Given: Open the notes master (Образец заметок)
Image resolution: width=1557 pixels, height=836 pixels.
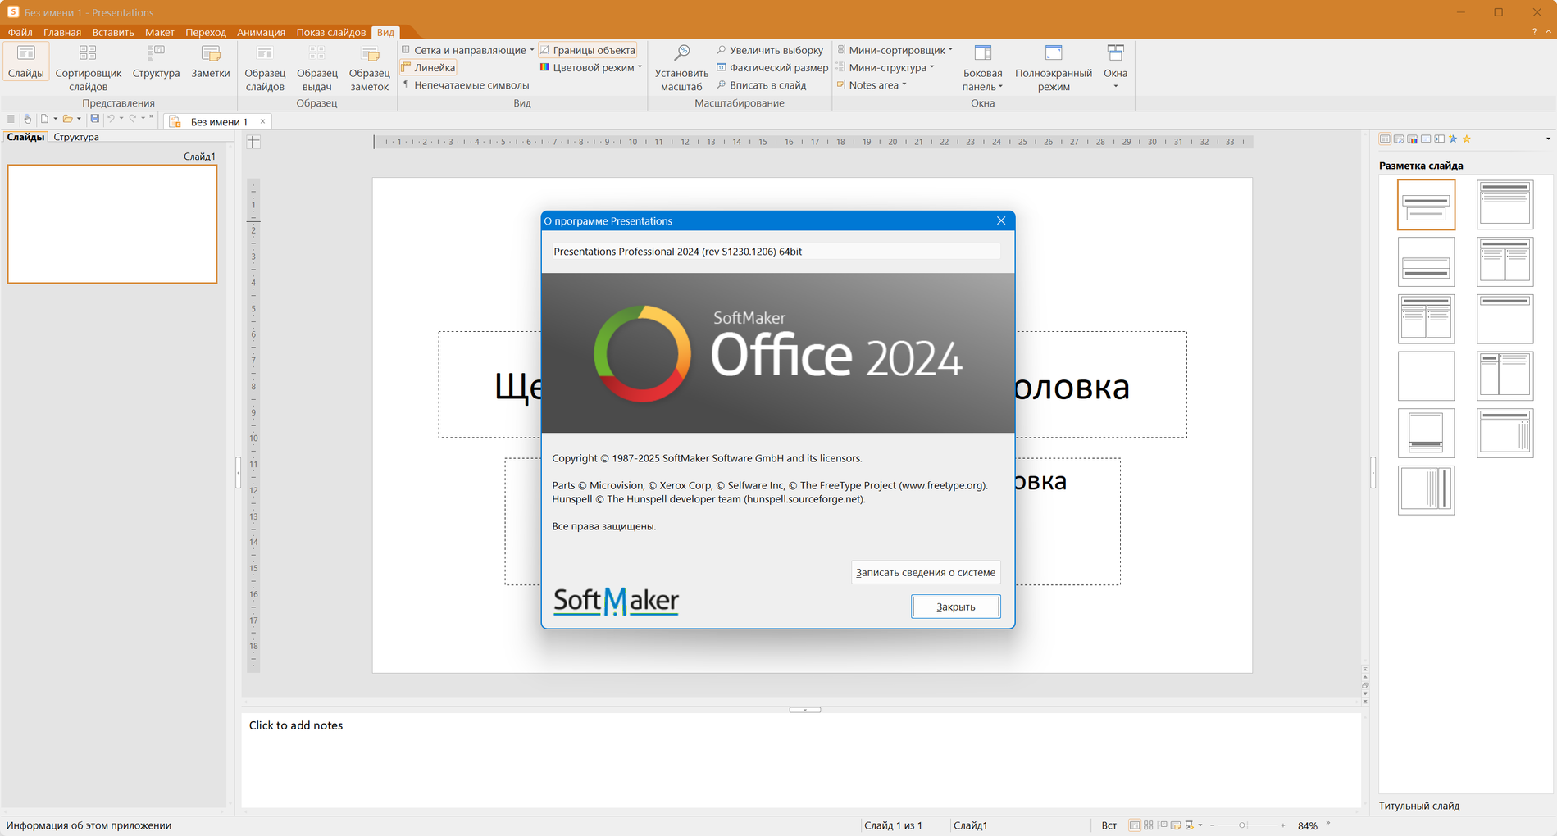Looking at the screenshot, I should coord(370,68).
